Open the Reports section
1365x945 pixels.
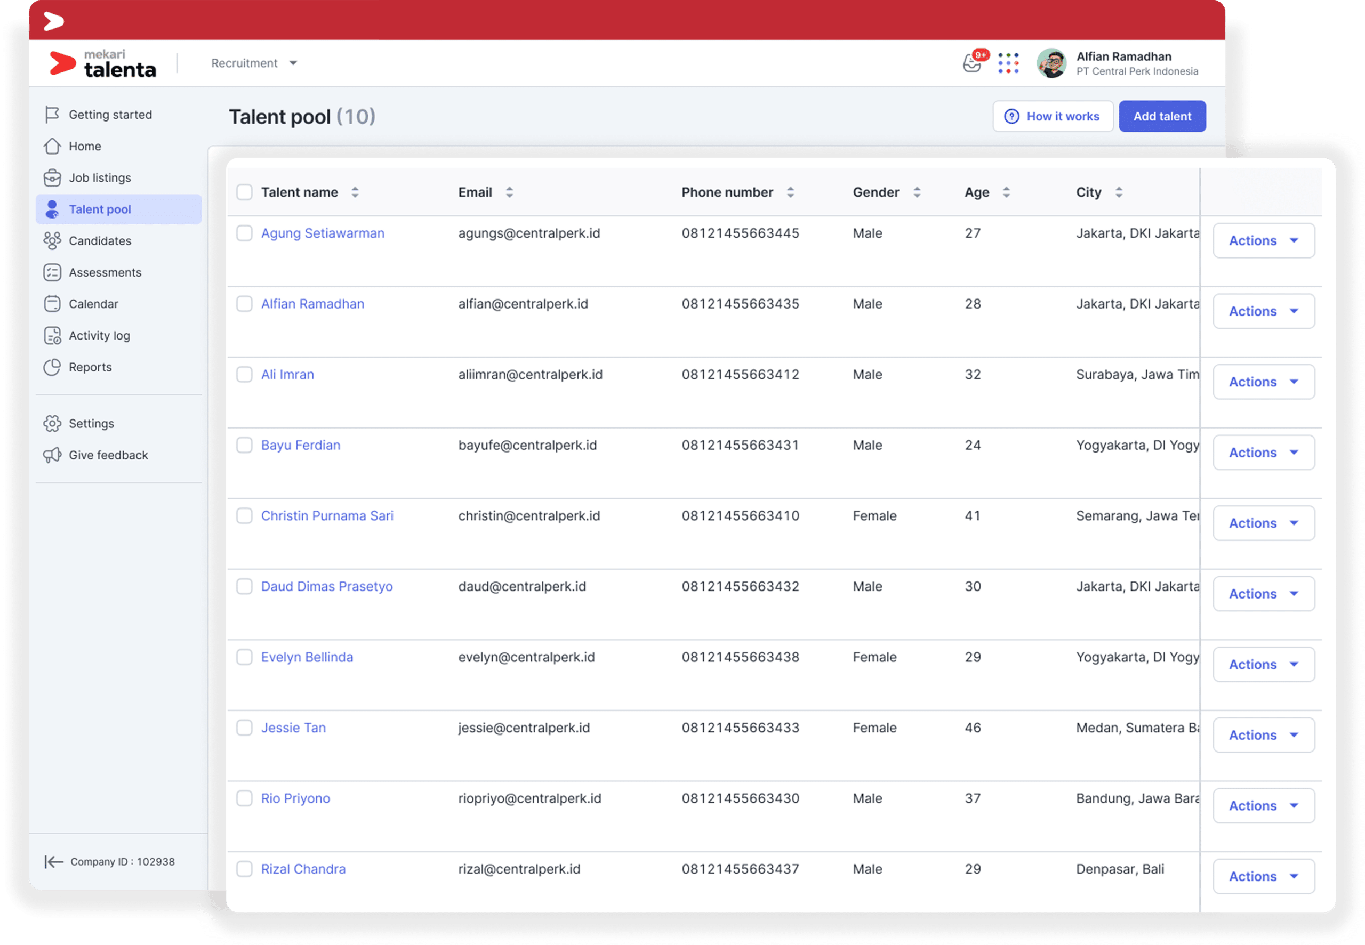coord(90,367)
